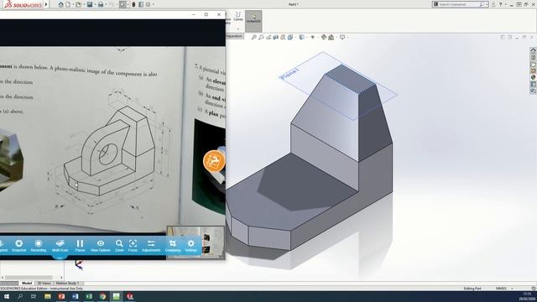Click Focus in the camera toolbar

pos(133,246)
